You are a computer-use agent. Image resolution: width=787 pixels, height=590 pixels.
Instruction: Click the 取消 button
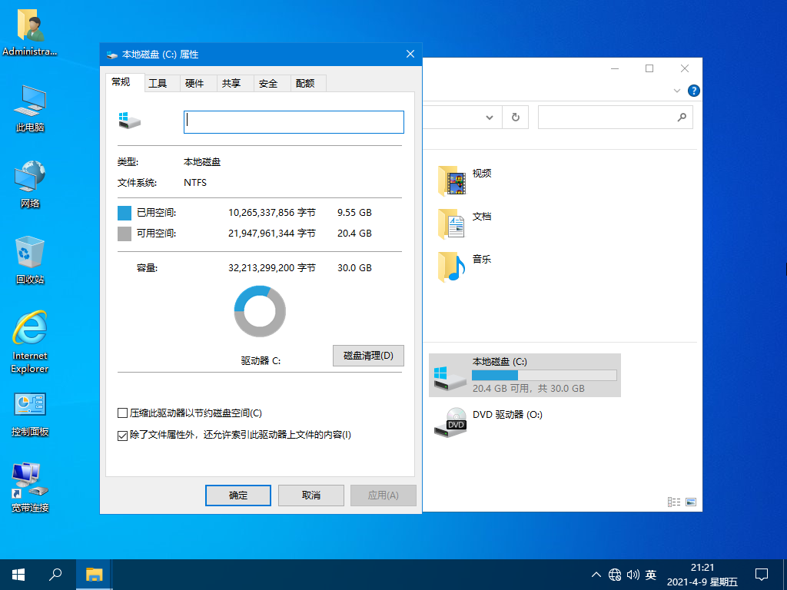(x=311, y=496)
